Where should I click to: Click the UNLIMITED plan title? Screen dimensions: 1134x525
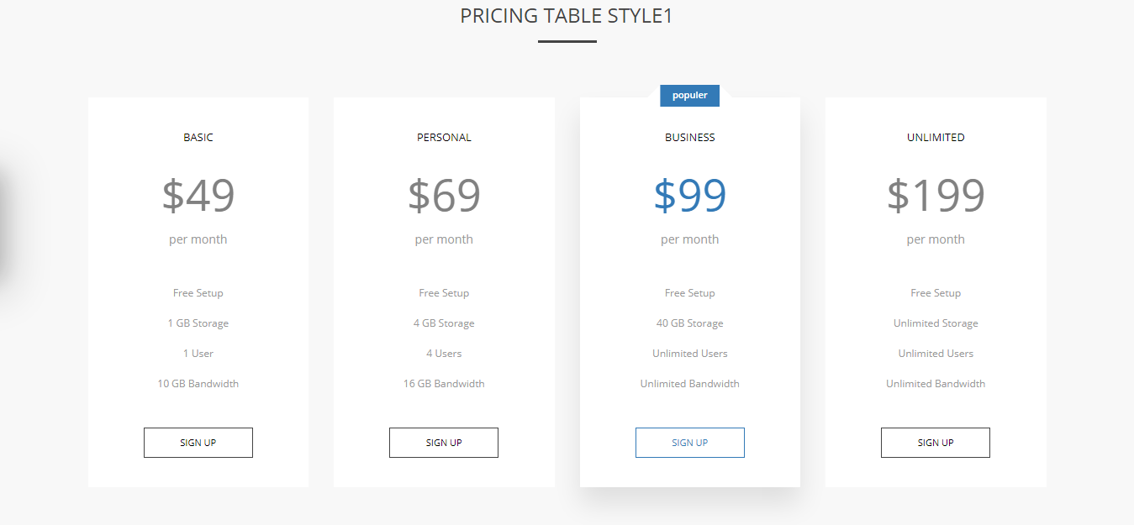click(x=936, y=137)
